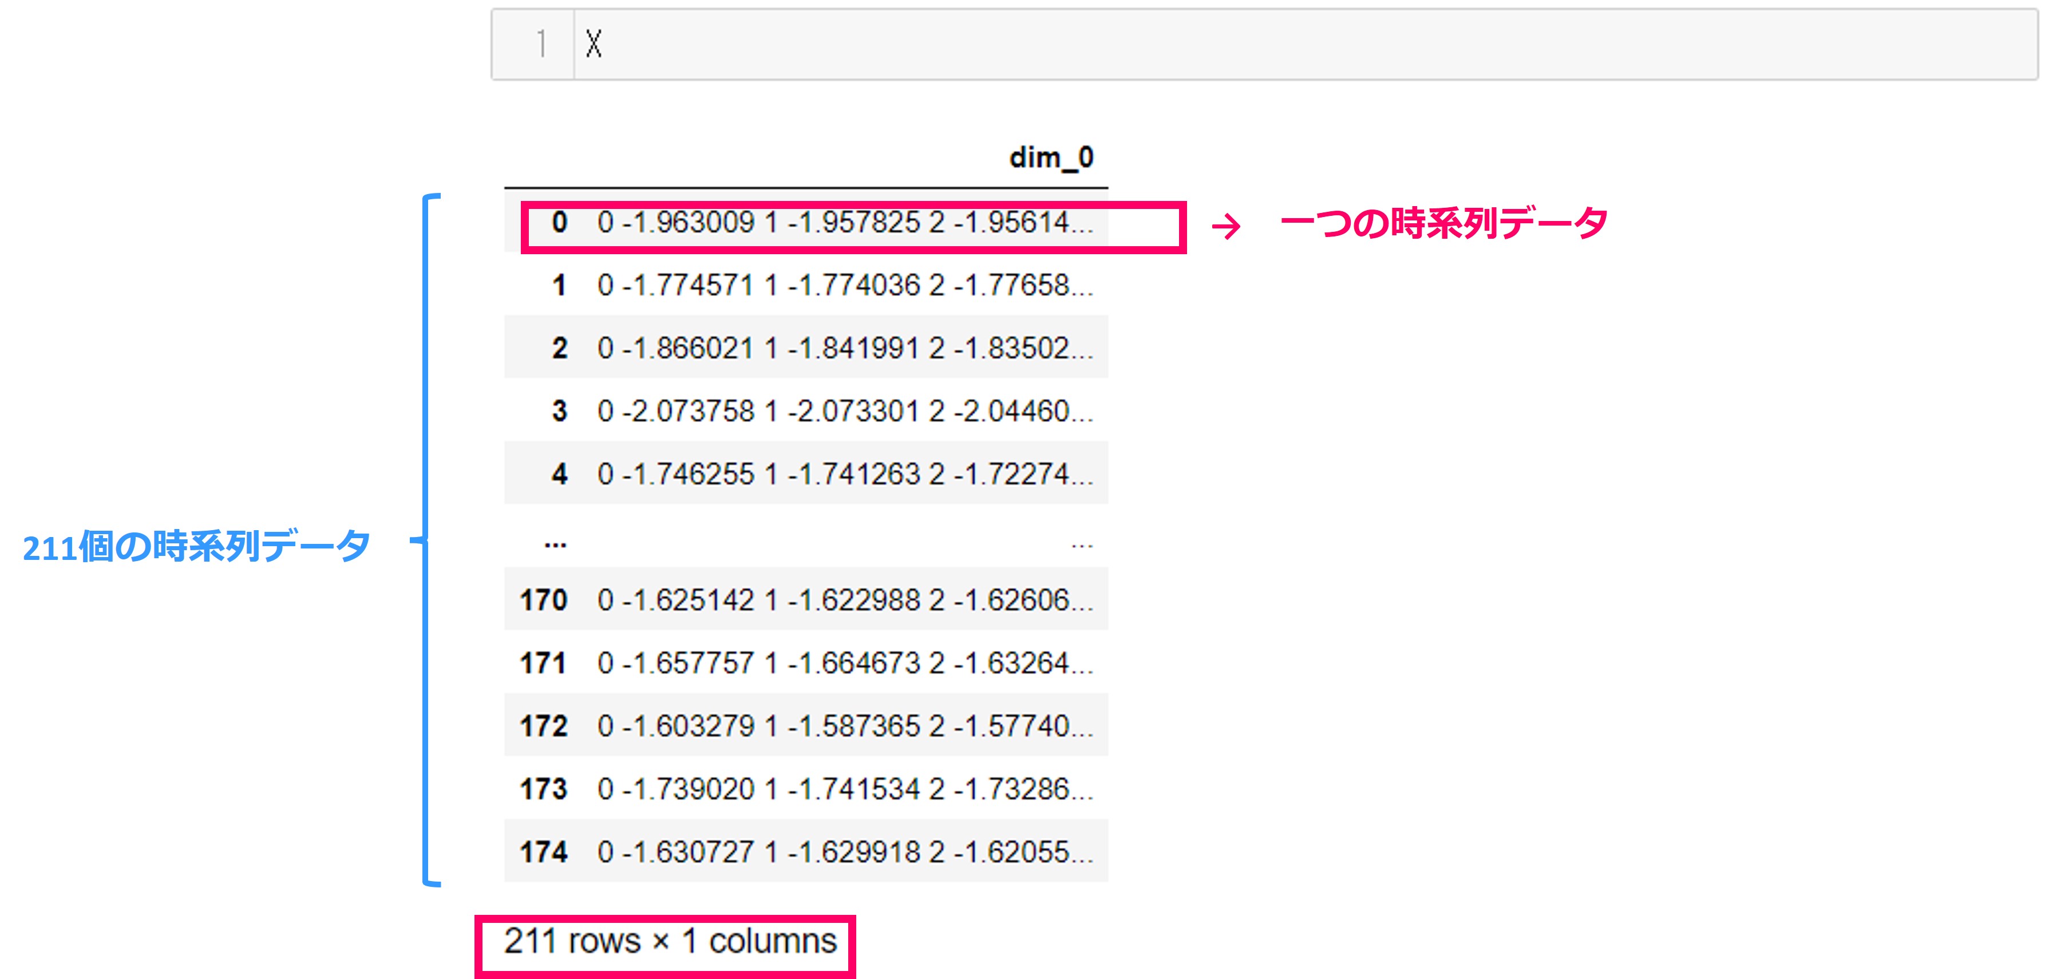This screenshot has width=2053, height=979.
Task: Click the pink 一つの時系列データ annotation text
Action: [x=1443, y=223]
